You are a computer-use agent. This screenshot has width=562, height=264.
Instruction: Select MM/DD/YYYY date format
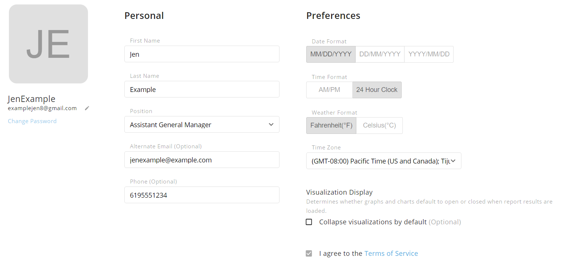pos(331,54)
